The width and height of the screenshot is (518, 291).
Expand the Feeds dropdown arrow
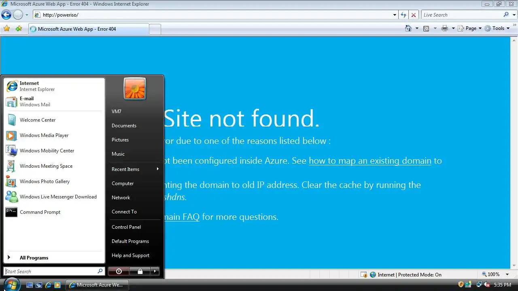435,28
